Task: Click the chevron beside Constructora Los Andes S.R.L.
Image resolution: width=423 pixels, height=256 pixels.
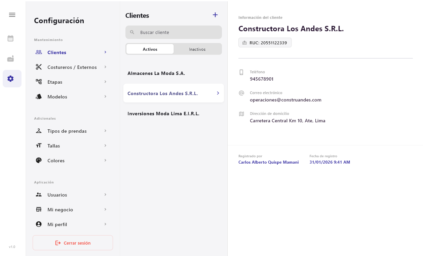Action: tap(218, 93)
